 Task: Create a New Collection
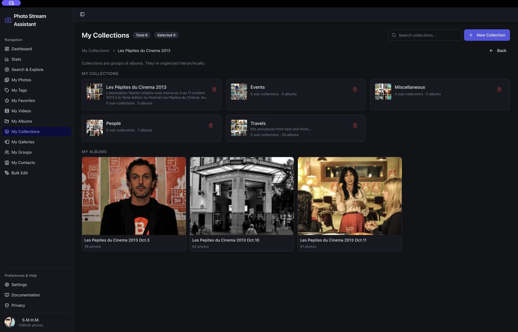click(487, 35)
